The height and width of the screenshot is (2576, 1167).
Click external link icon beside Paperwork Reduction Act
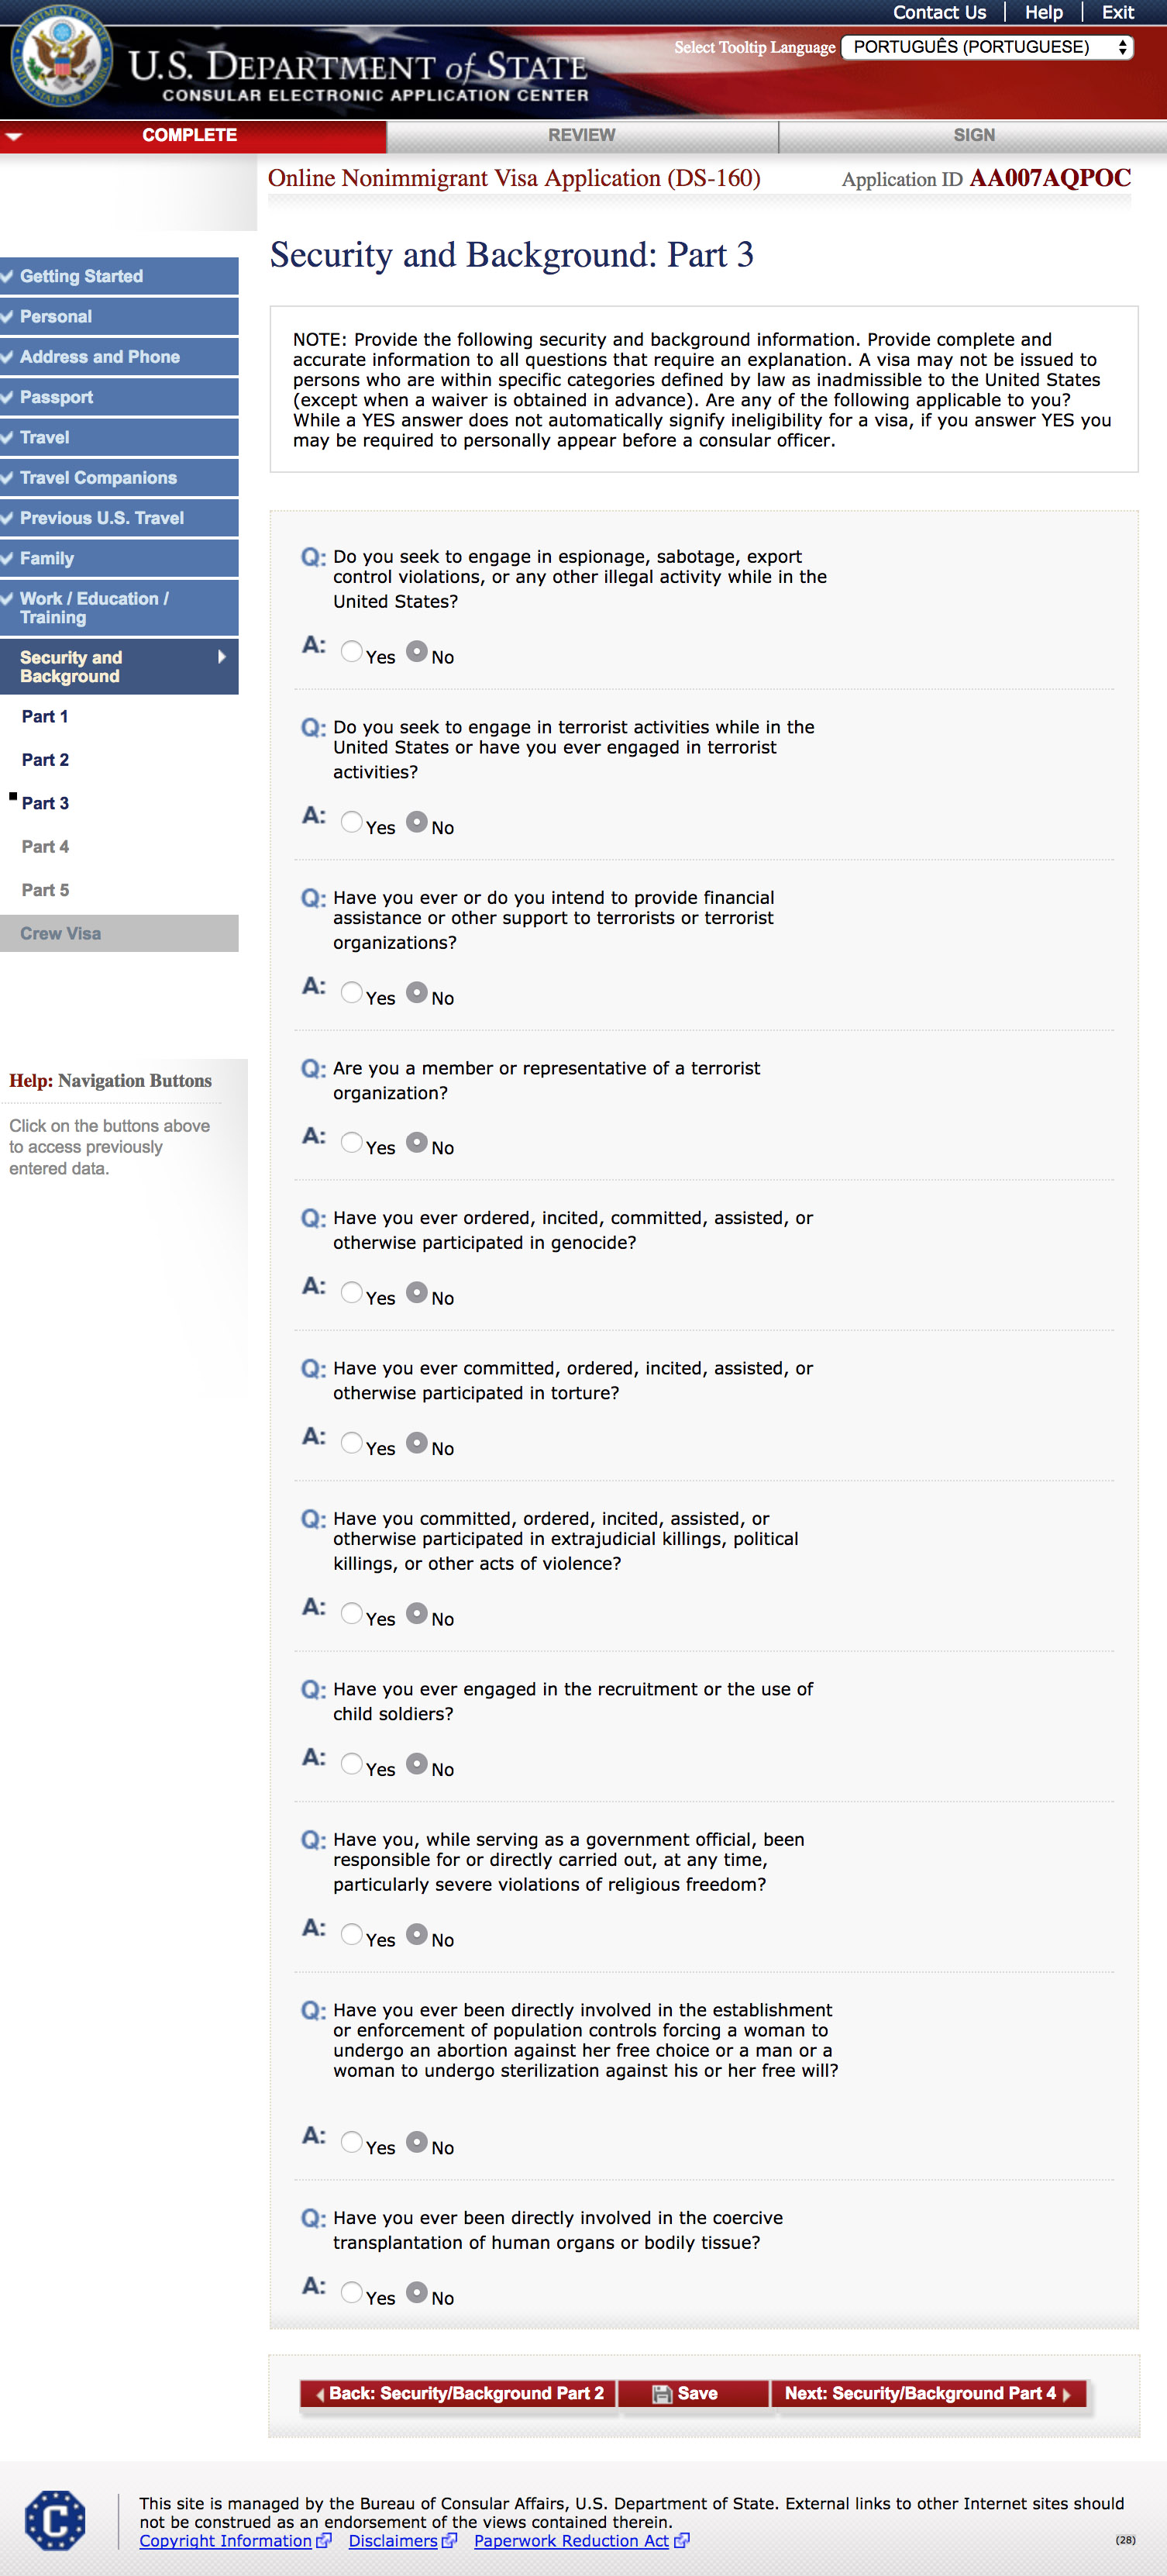pyautogui.click(x=681, y=2541)
